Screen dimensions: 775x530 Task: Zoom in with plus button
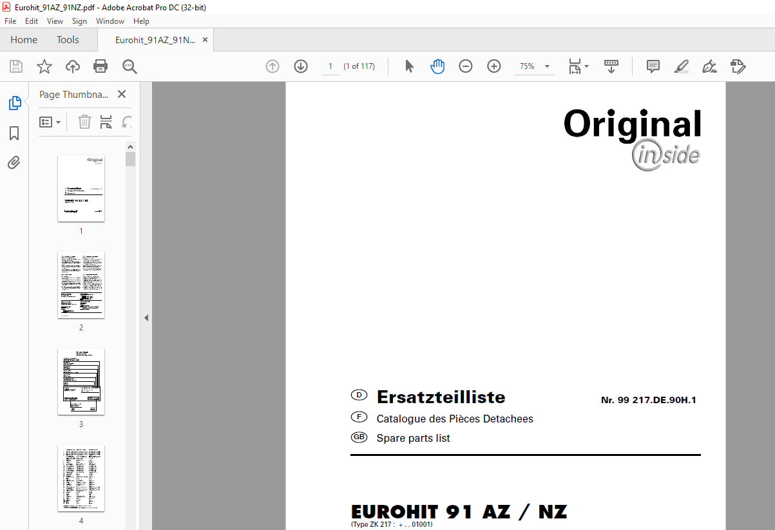494,66
